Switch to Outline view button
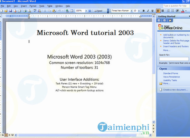This screenshot has width=190, height=138. [9, 135]
